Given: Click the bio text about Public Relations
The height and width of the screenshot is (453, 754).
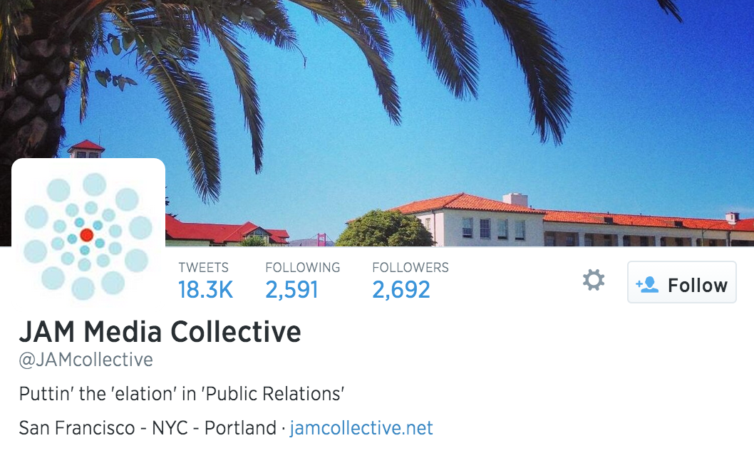Looking at the screenshot, I should [x=182, y=393].
